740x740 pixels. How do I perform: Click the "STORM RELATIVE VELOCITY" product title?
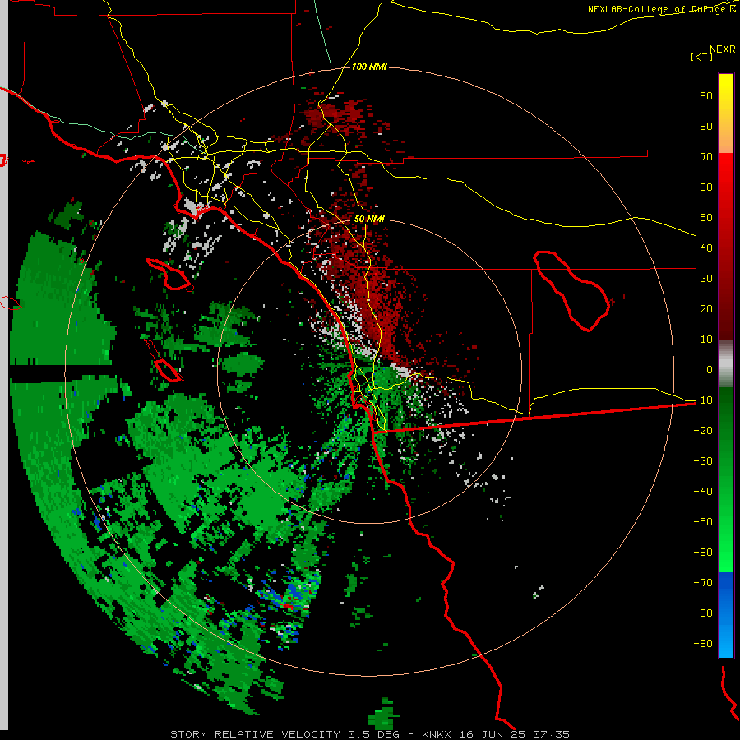pos(256,734)
